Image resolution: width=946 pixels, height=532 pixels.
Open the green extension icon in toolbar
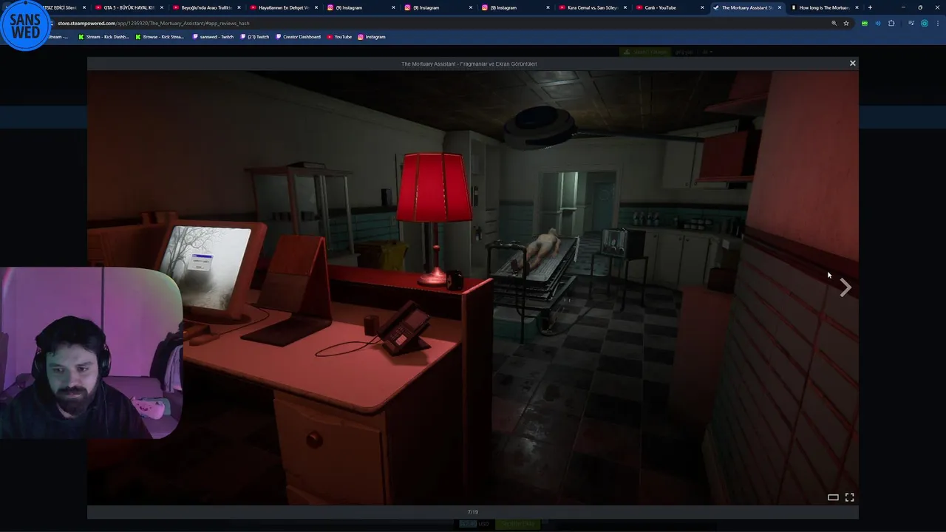pos(865,23)
